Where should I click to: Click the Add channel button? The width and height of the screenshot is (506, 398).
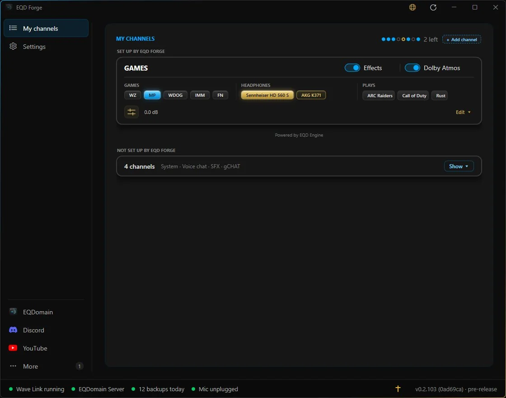[x=461, y=39]
